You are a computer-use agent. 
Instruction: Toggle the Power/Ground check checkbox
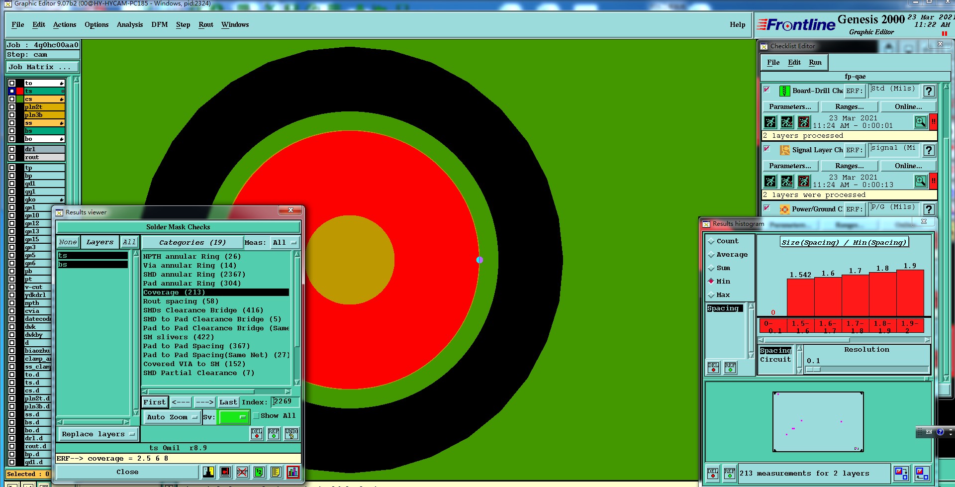click(767, 207)
